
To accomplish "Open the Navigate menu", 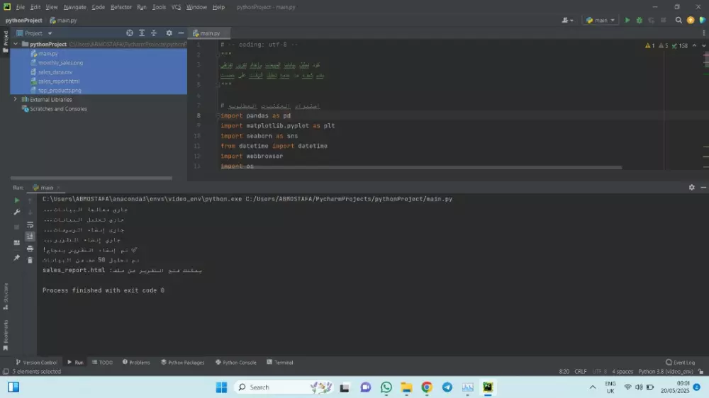I will coord(74,7).
